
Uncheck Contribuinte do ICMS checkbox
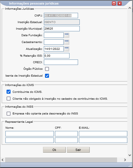coord(9,92)
